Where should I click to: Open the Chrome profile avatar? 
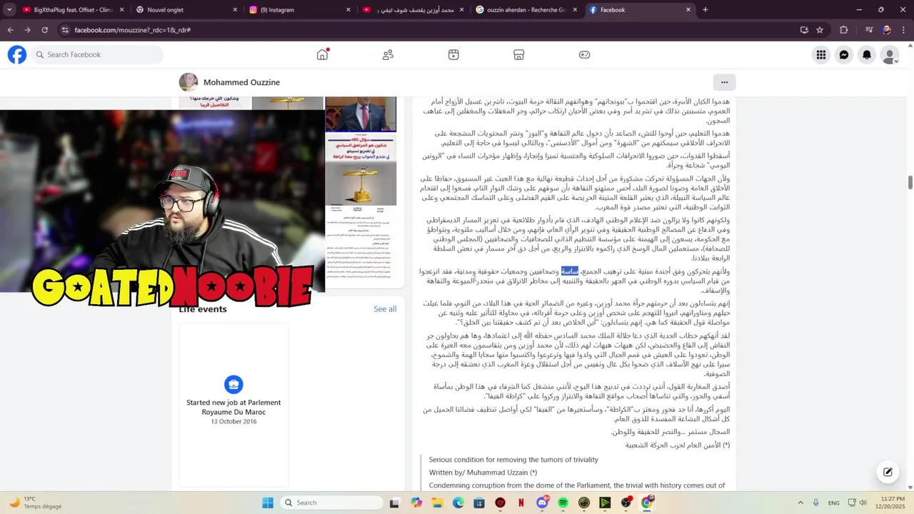[886, 30]
